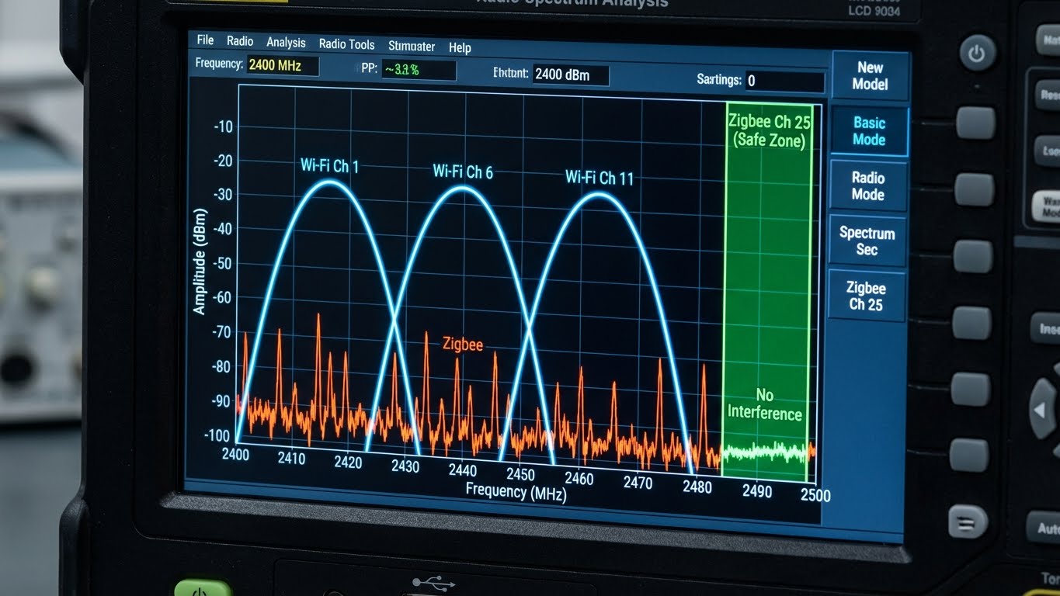Expand the Stimuater menu
Screen dimensions: 1060x596
(412, 47)
